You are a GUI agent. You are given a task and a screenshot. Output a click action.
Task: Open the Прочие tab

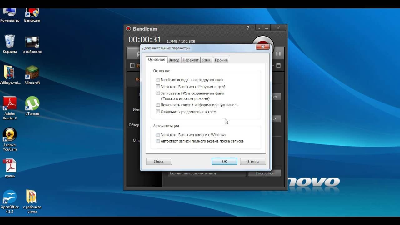pos(221,60)
